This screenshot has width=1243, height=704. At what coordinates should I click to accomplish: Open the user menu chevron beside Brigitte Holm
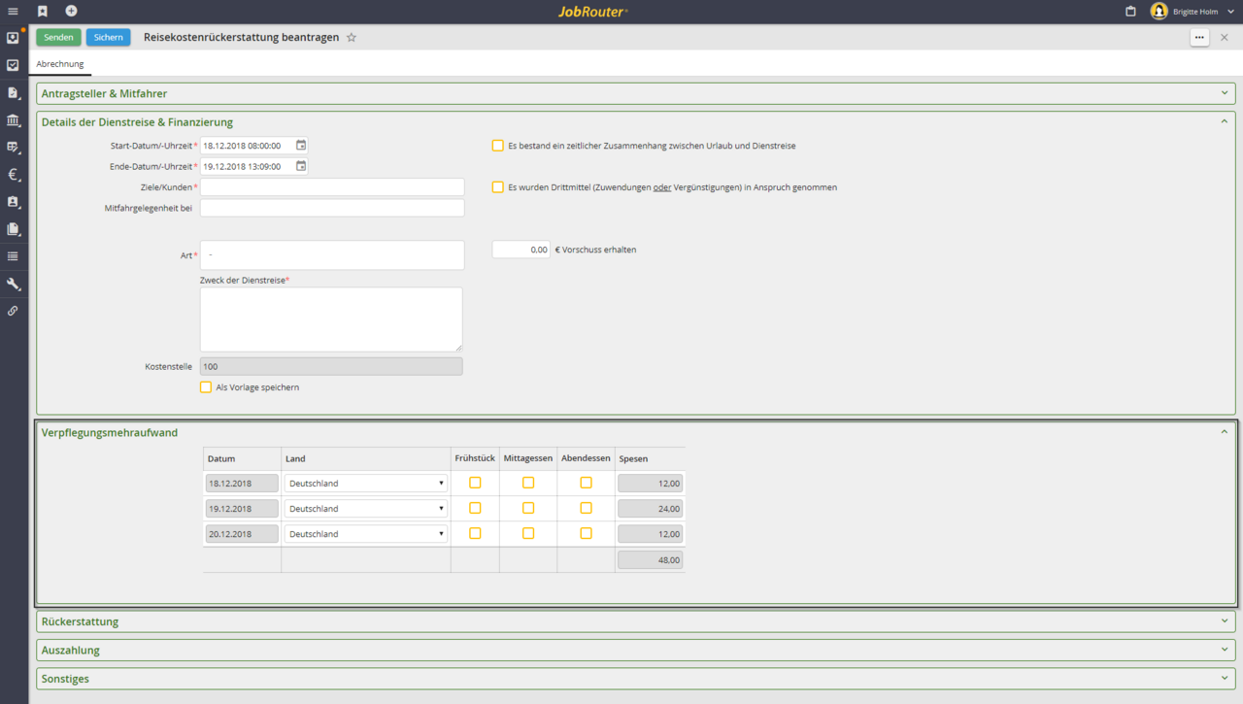pyautogui.click(x=1231, y=12)
